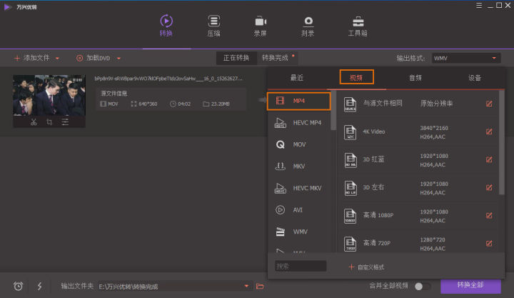Click the format search input field
Viewport: 514px width, 298px height.
click(301, 266)
